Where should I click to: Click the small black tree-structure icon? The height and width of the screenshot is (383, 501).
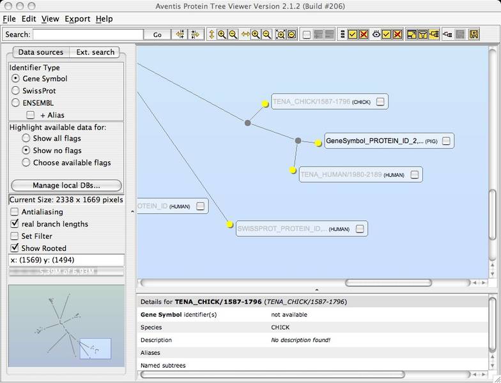(x=447, y=34)
